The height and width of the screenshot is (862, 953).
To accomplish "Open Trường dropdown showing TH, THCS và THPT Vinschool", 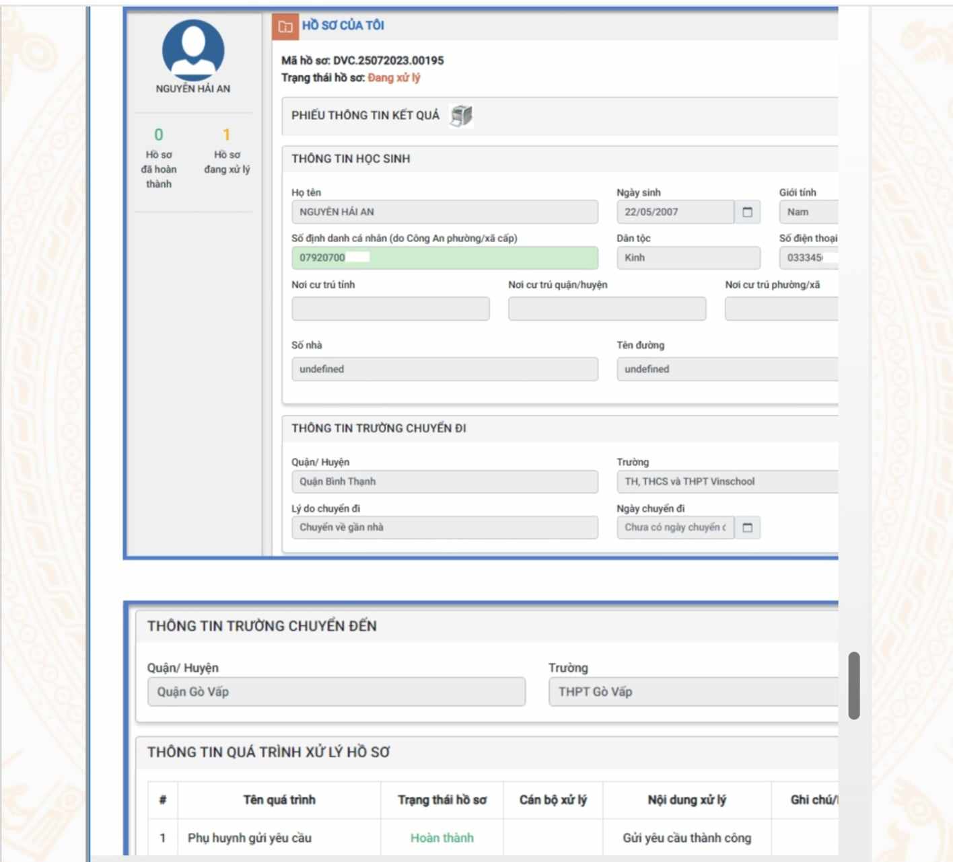I will [x=728, y=481].
